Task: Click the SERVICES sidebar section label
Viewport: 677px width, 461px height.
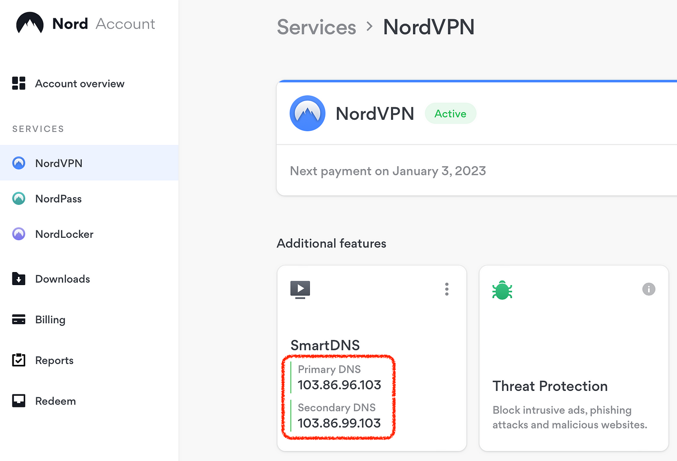Action: [x=38, y=129]
